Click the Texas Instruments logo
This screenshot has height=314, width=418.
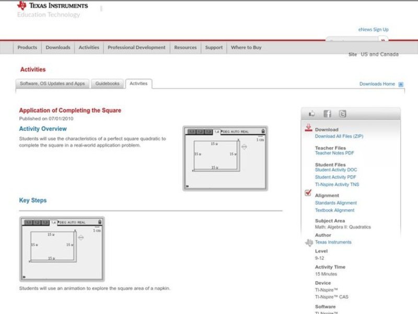click(52, 6)
